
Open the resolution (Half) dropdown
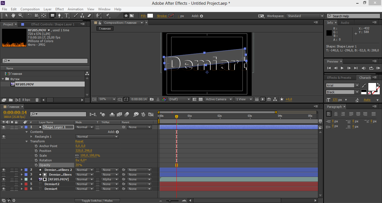click(x=179, y=99)
